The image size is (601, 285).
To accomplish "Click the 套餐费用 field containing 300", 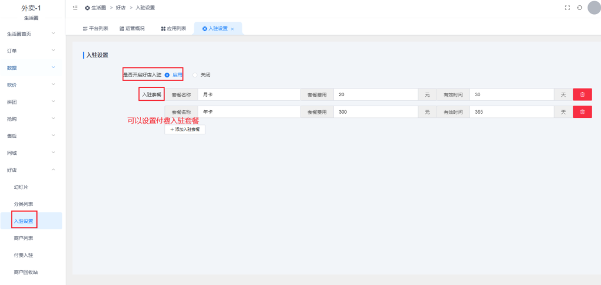I will click(375, 111).
